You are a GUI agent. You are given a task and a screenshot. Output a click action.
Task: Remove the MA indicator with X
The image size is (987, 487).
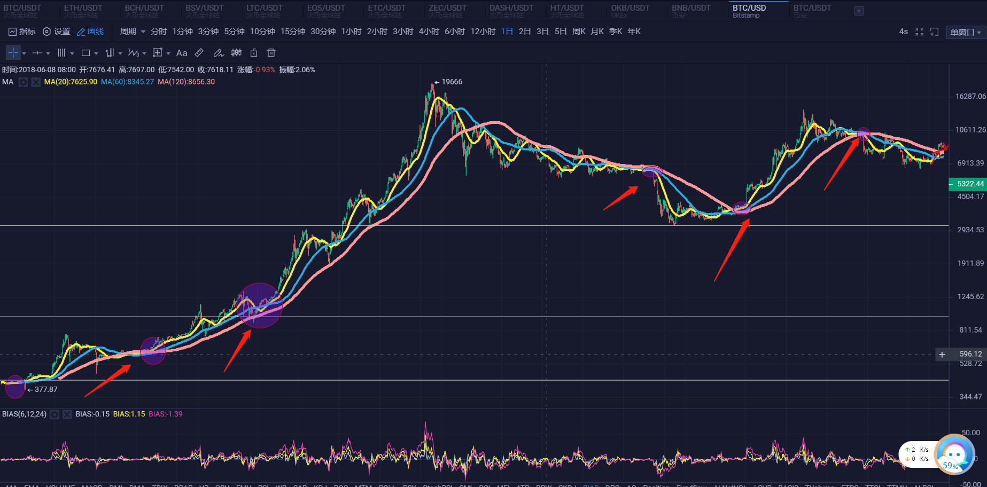36,82
